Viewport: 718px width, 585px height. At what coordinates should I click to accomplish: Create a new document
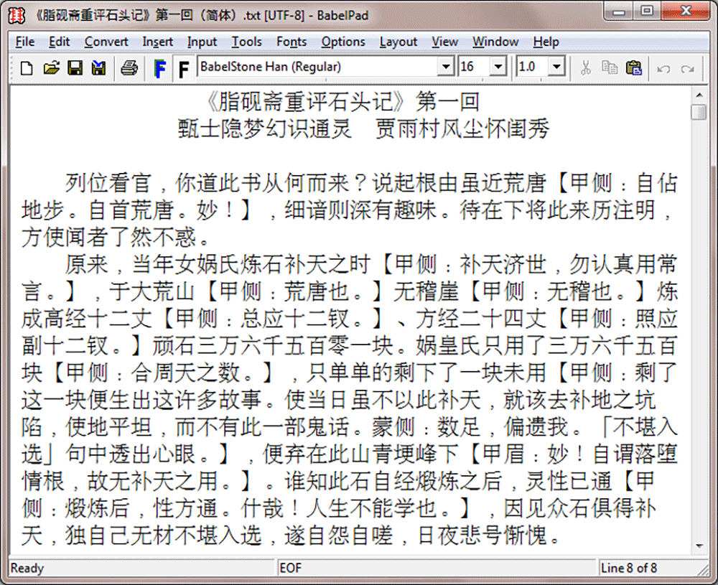coord(25,67)
